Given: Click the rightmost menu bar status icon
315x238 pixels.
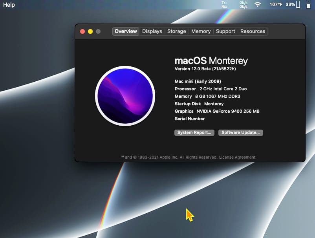Looking at the screenshot, I should click(308, 4).
